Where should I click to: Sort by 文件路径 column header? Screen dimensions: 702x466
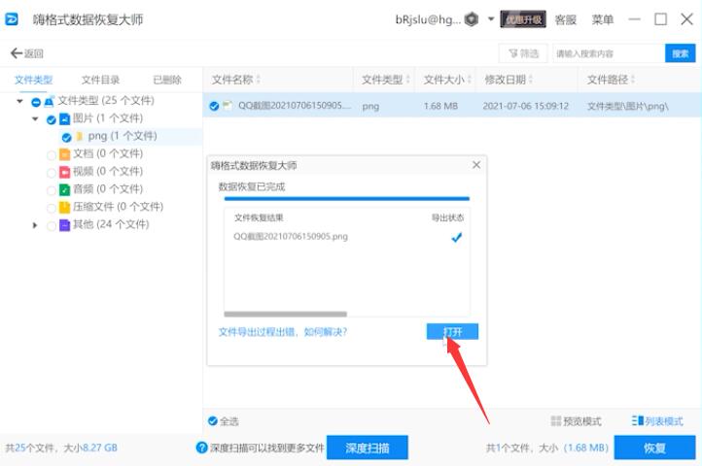[611, 80]
